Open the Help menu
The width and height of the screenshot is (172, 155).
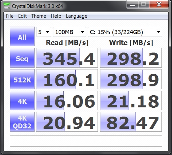pos(56,16)
